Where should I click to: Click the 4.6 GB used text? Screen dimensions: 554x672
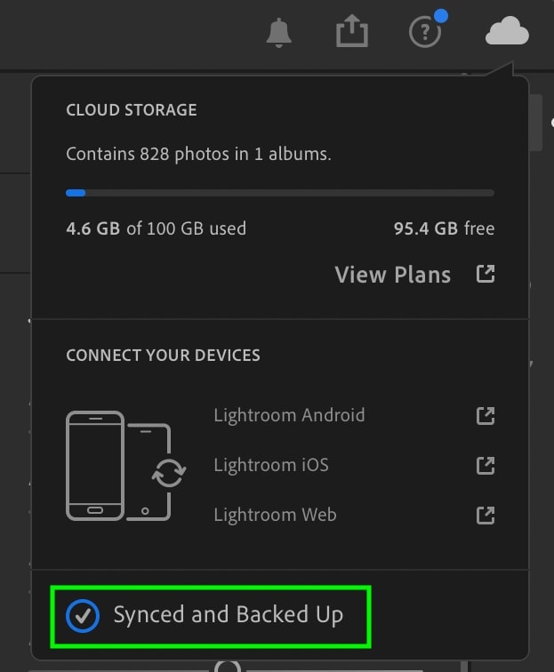click(x=157, y=228)
